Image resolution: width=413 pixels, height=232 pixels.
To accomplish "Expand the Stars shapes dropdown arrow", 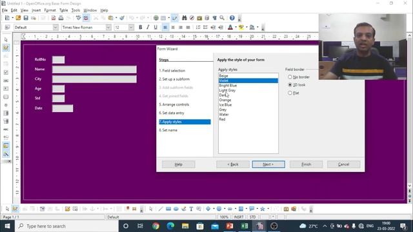I will [x=268, y=209].
